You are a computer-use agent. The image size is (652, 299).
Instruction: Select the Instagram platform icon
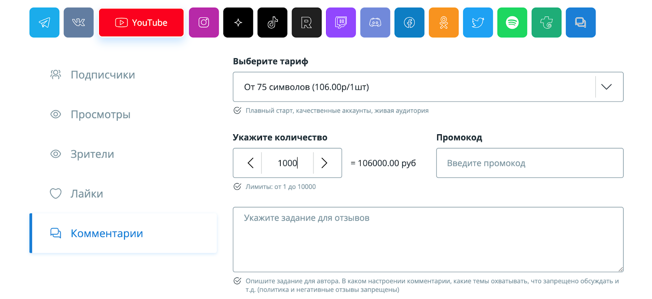(204, 22)
